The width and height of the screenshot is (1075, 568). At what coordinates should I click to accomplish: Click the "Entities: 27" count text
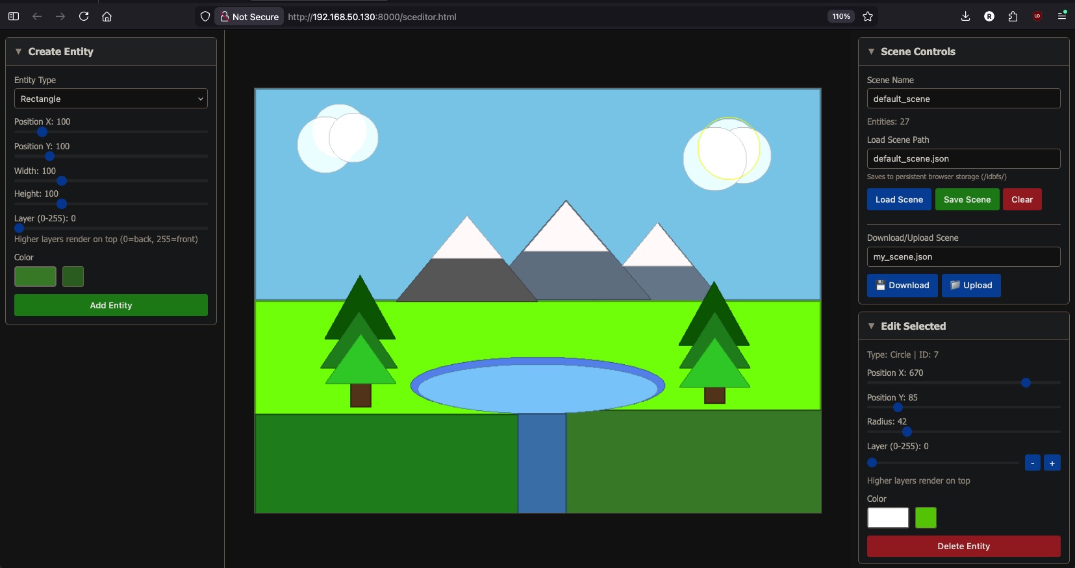tap(888, 121)
